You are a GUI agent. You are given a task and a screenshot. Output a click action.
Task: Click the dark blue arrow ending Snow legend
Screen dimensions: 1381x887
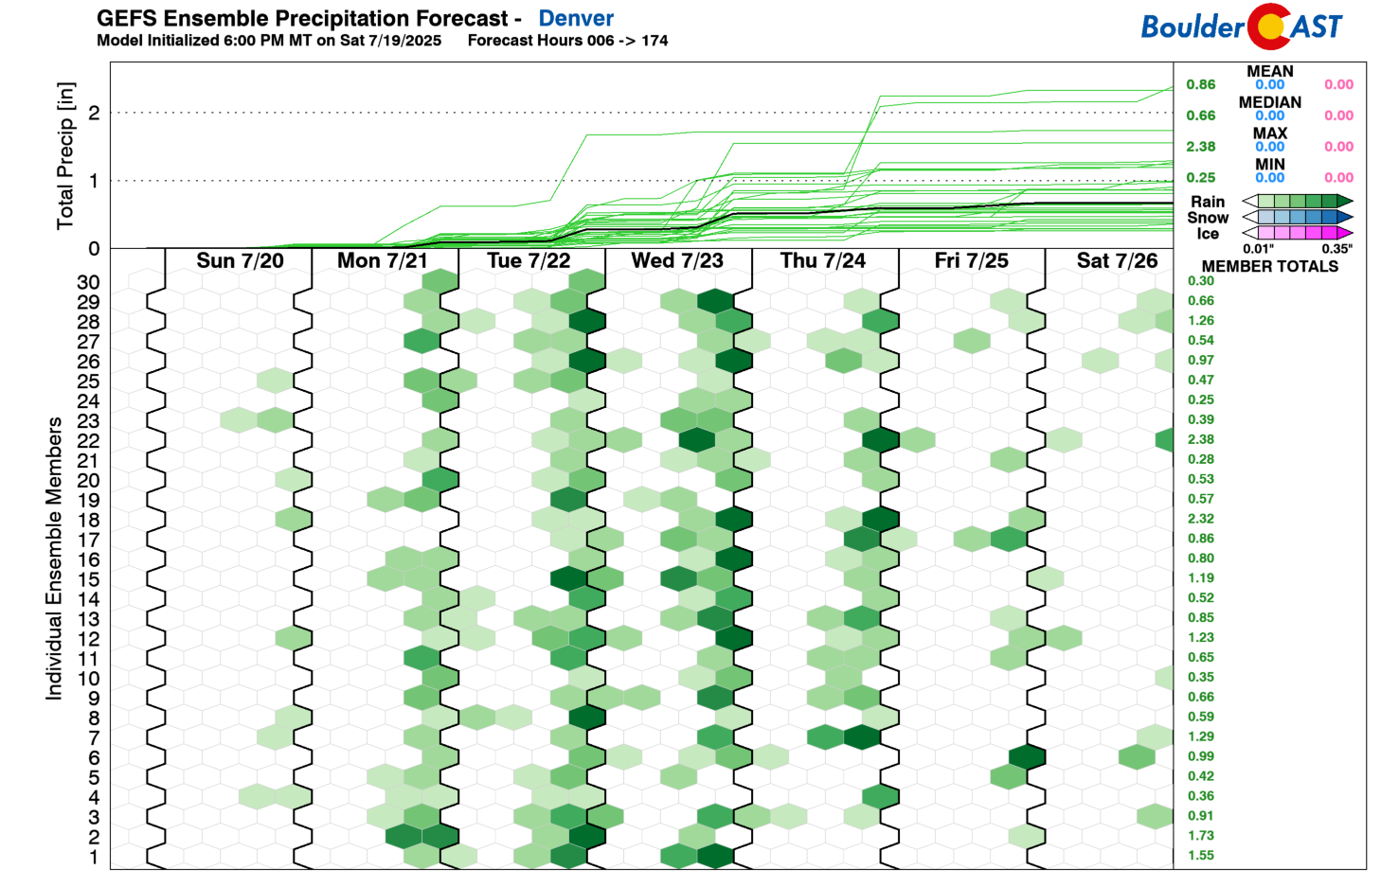pos(1344,217)
